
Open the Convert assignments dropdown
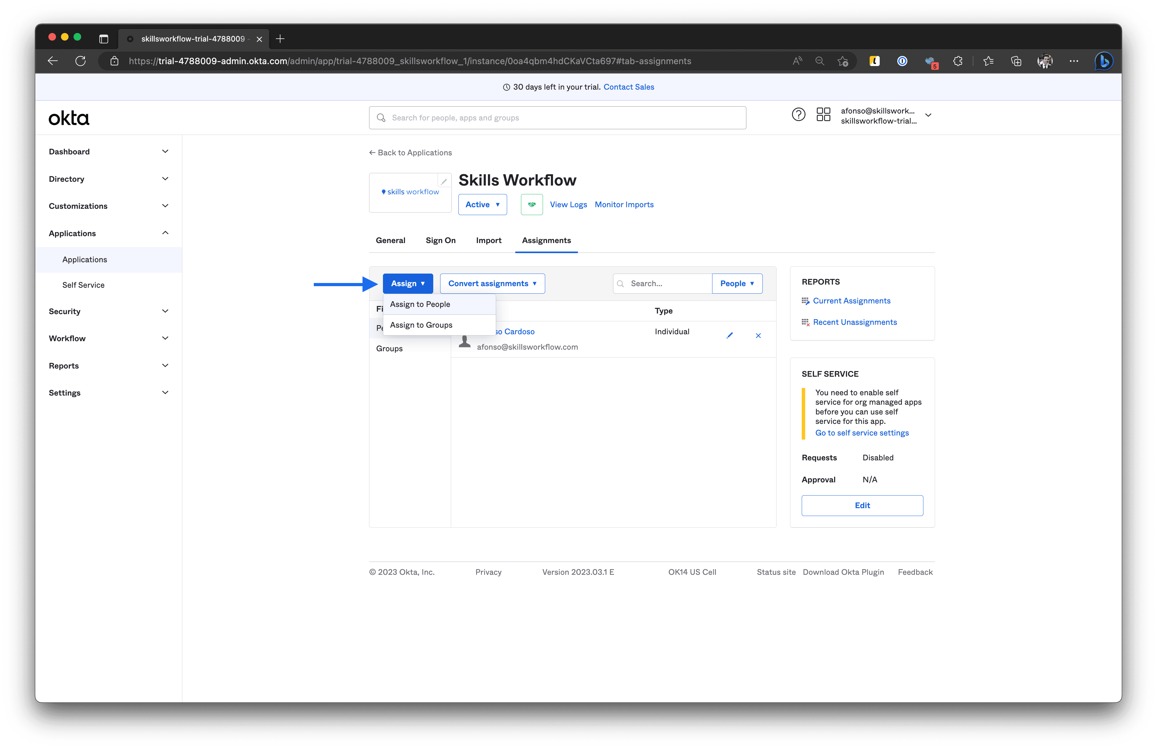pyautogui.click(x=492, y=283)
